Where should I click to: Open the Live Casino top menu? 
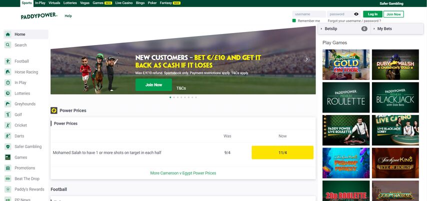pos(124,3)
